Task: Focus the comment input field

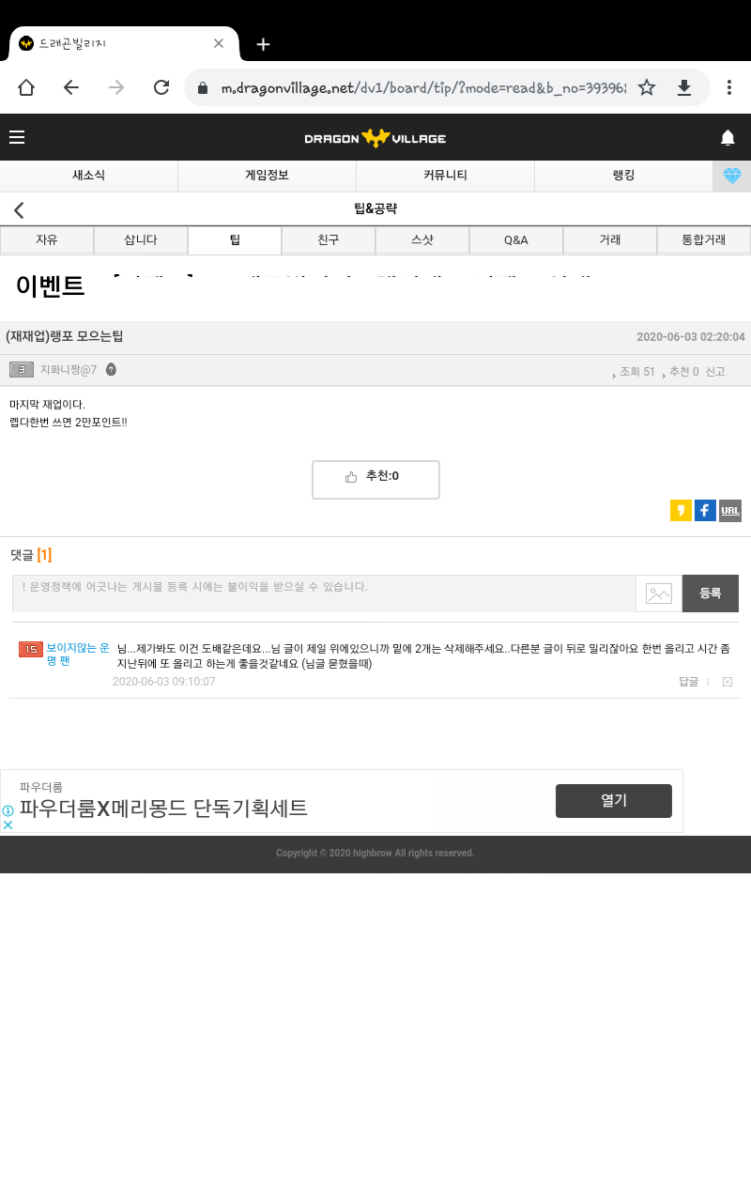Action: (324, 593)
